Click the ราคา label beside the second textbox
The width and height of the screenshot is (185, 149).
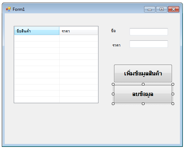click(116, 45)
